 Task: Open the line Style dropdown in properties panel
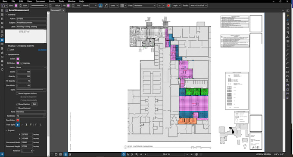31,90
